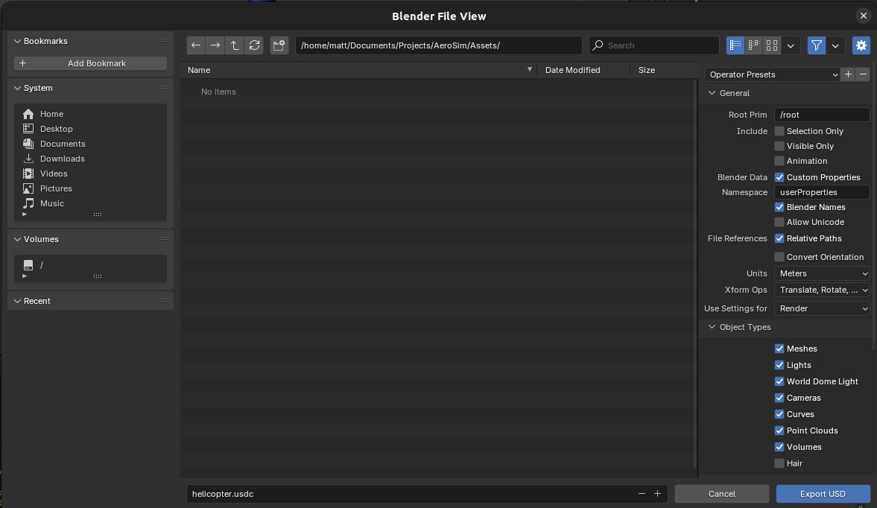Enable Visible Only checkbox
This screenshot has width=877, height=508.
(x=779, y=146)
